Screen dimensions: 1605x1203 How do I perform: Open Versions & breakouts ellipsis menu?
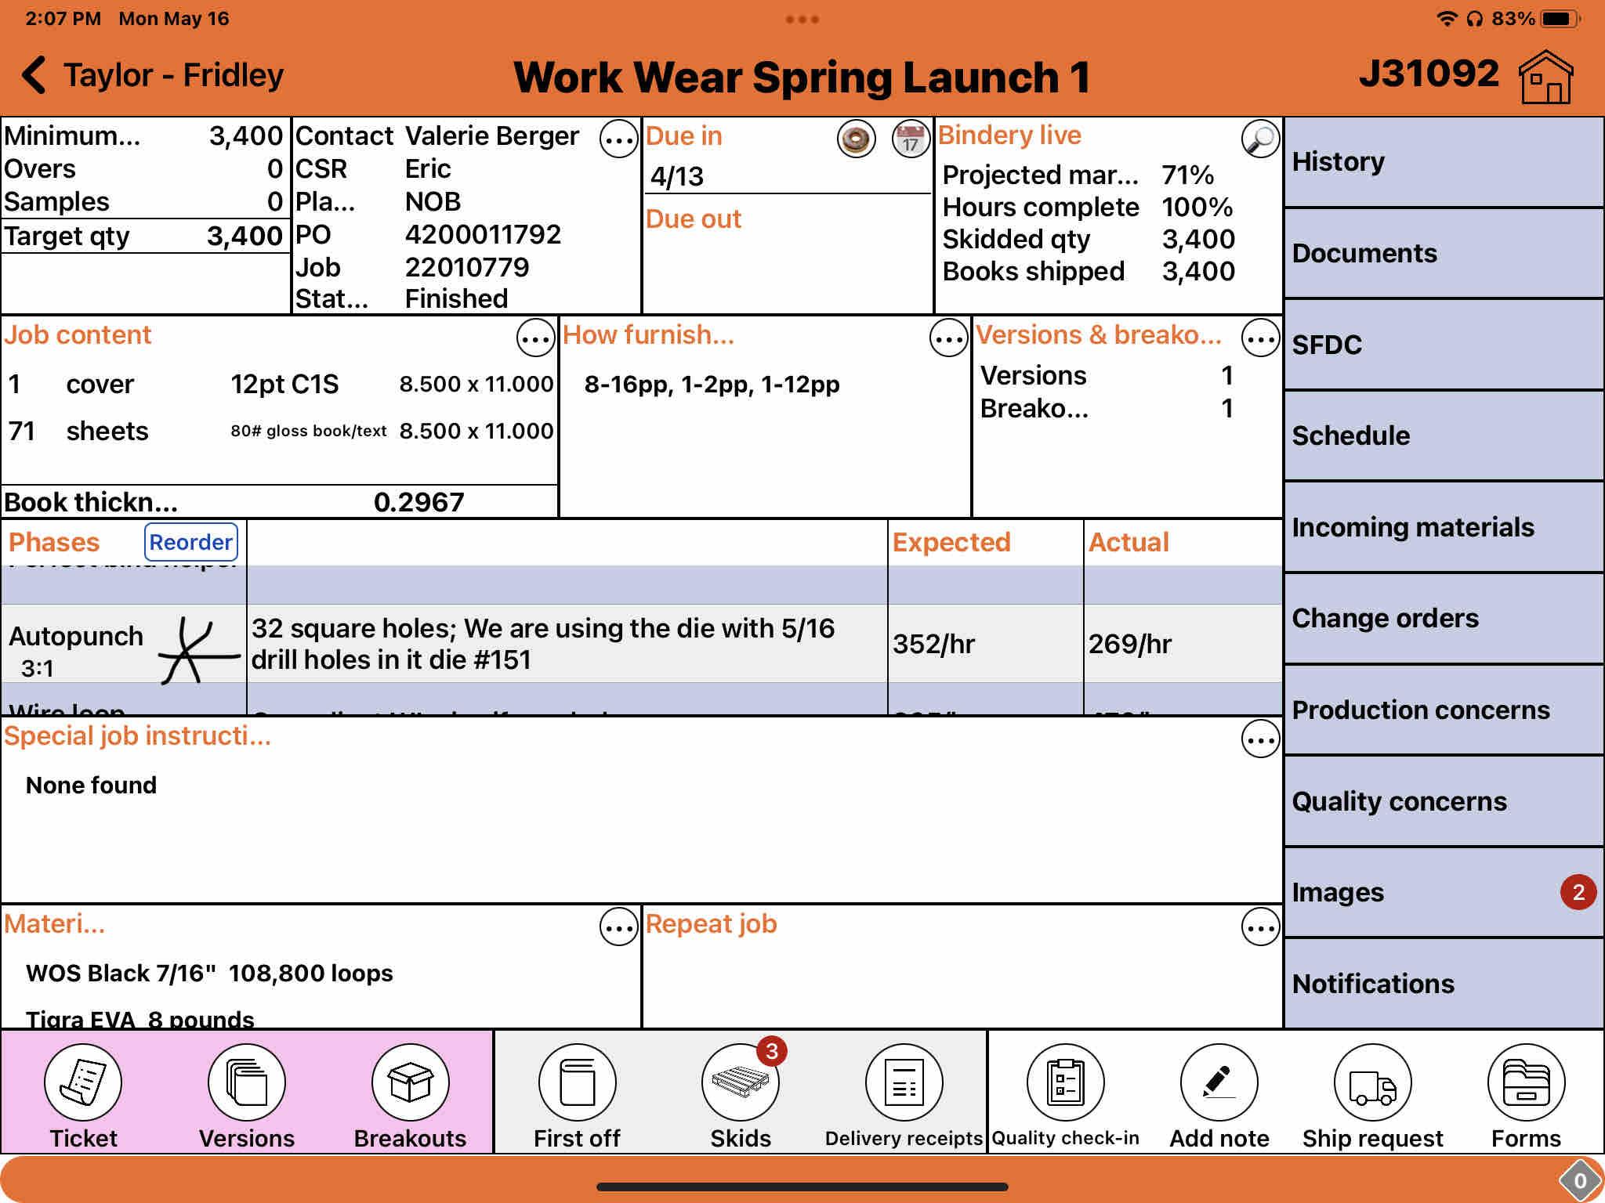pyautogui.click(x=1260, y=339)
